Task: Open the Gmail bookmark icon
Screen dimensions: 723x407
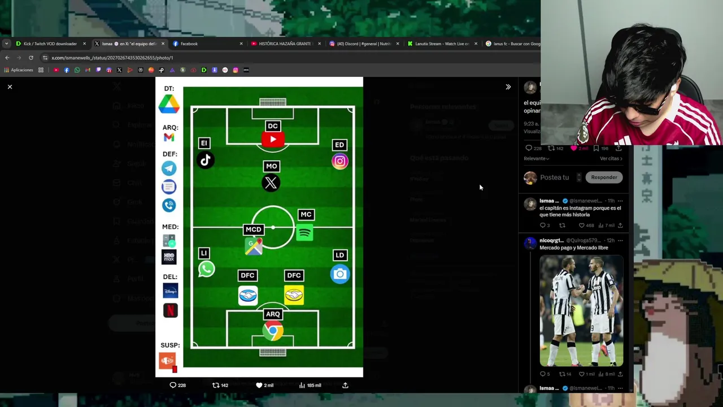Action: (88, 70)
